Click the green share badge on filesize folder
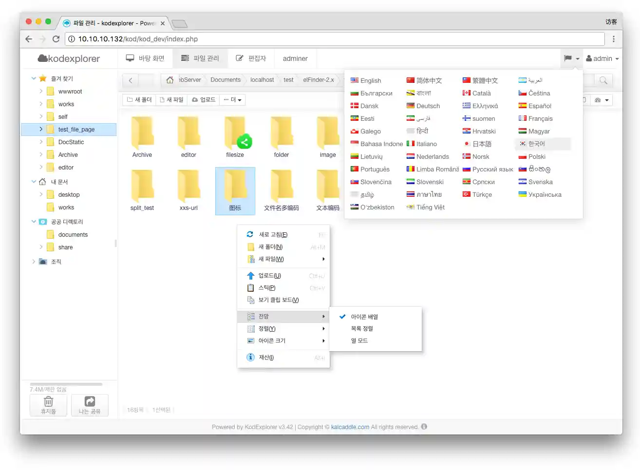The width and height of the screenshot is (640, 470). pyautogui.click(x=245, y=142)
